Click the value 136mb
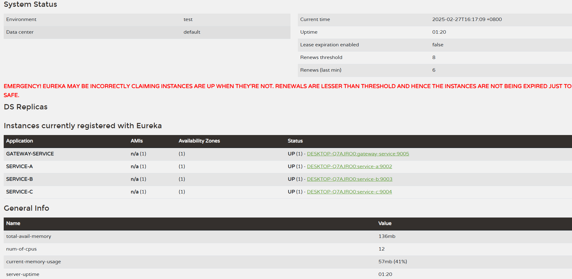 [x=387, y=236]
